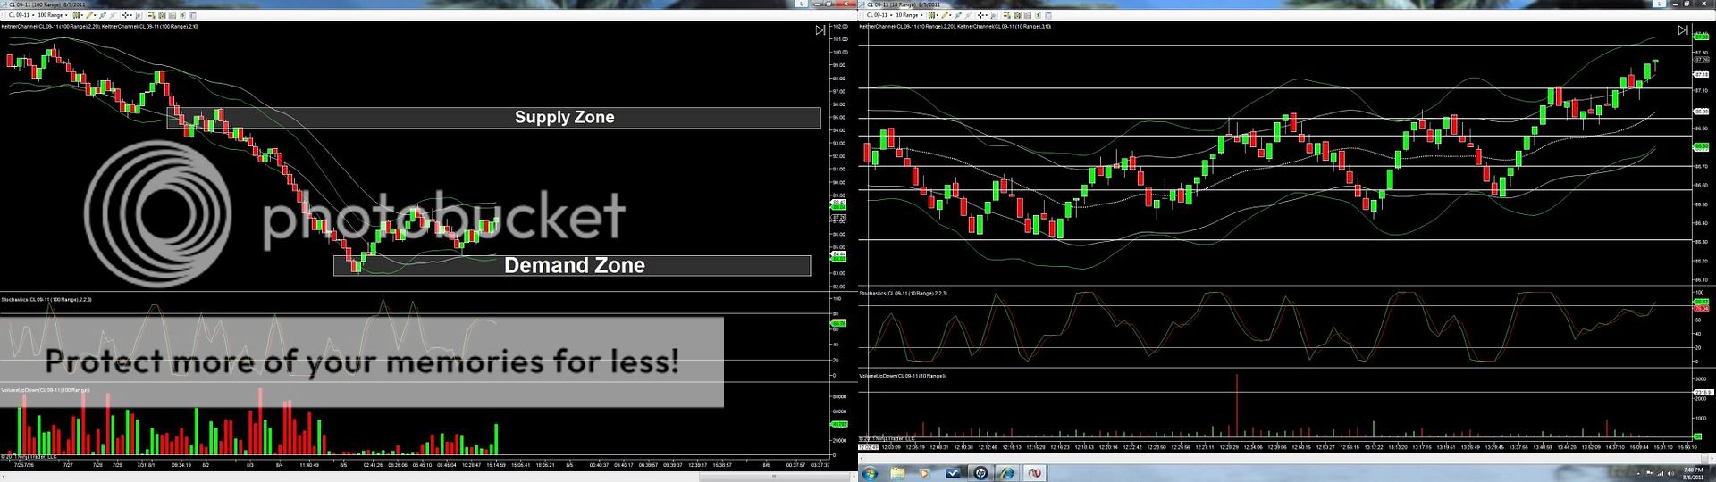Viewport: 1716px width, 482px height.
Task: Open the data box icon in right chart
Action: pyautogui.click(x=994, y=15)
